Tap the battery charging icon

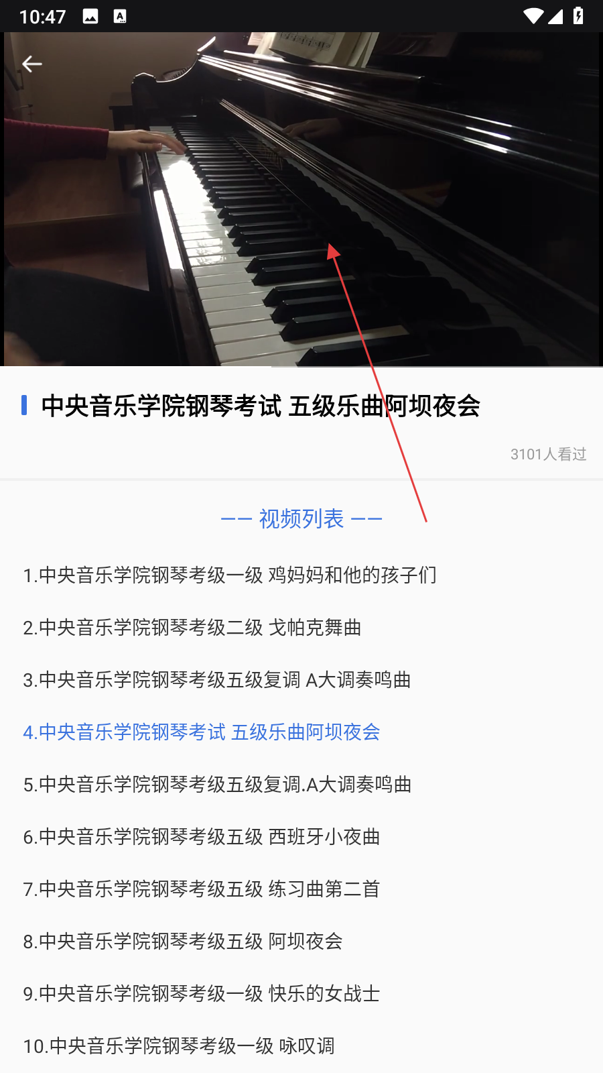pyautogui.click(x=578, y=16)
